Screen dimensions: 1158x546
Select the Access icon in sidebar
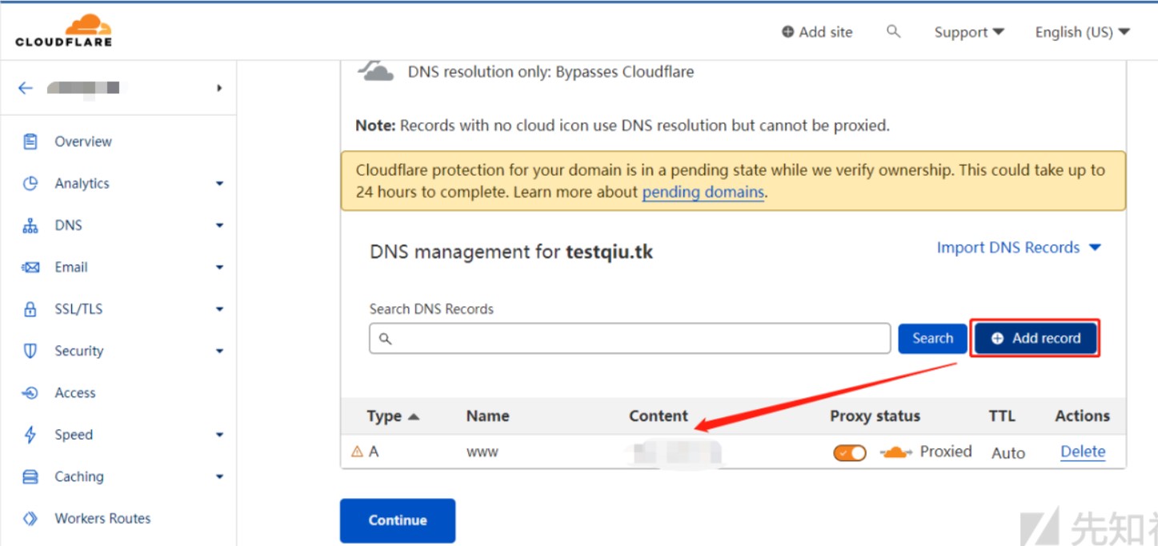click(x=30, y=393)
